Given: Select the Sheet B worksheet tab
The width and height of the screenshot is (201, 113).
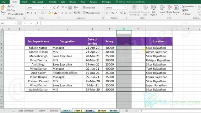Looking at the screenshot, I should (x=78, y=111).
